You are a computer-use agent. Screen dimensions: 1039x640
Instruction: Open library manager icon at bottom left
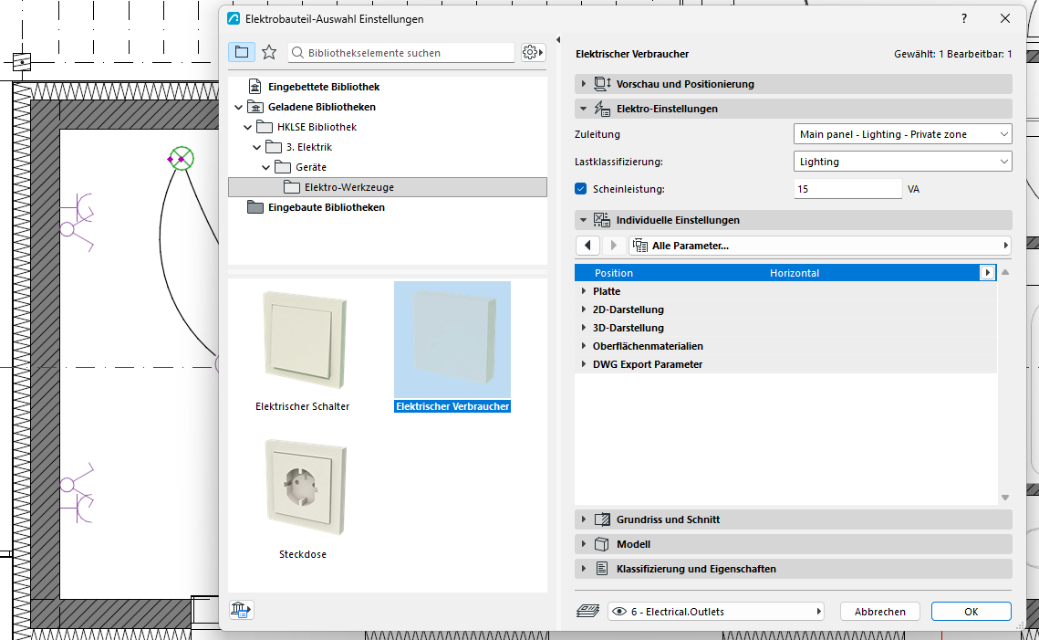click(241, 610)
